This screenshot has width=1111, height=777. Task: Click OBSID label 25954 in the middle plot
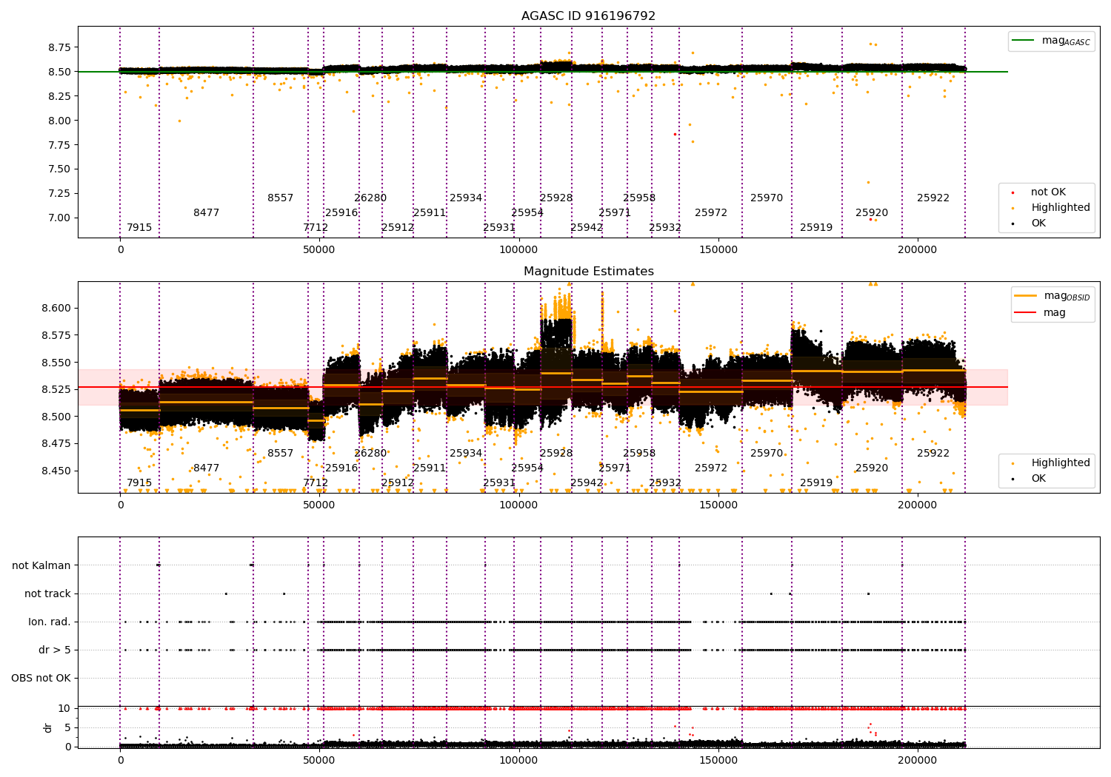pos(527,468)
